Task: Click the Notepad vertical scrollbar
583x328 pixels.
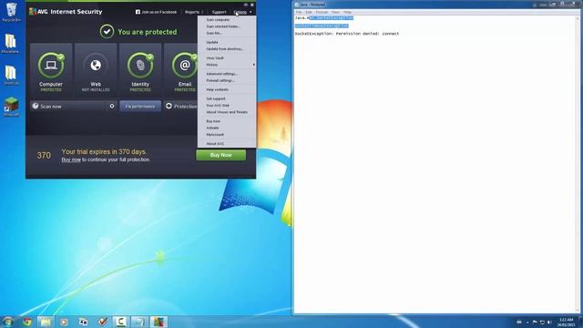Action: [x=578, y=164]
